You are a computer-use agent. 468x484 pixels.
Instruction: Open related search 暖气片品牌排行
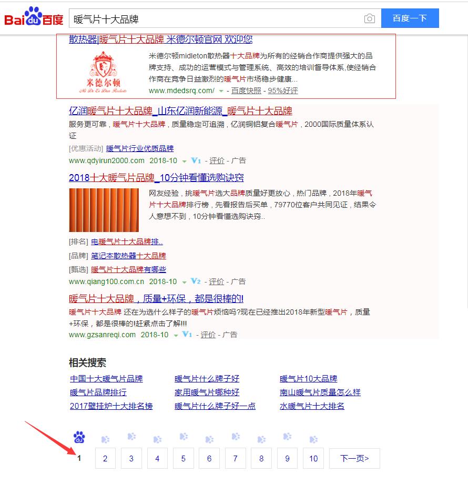click(98, 392)
